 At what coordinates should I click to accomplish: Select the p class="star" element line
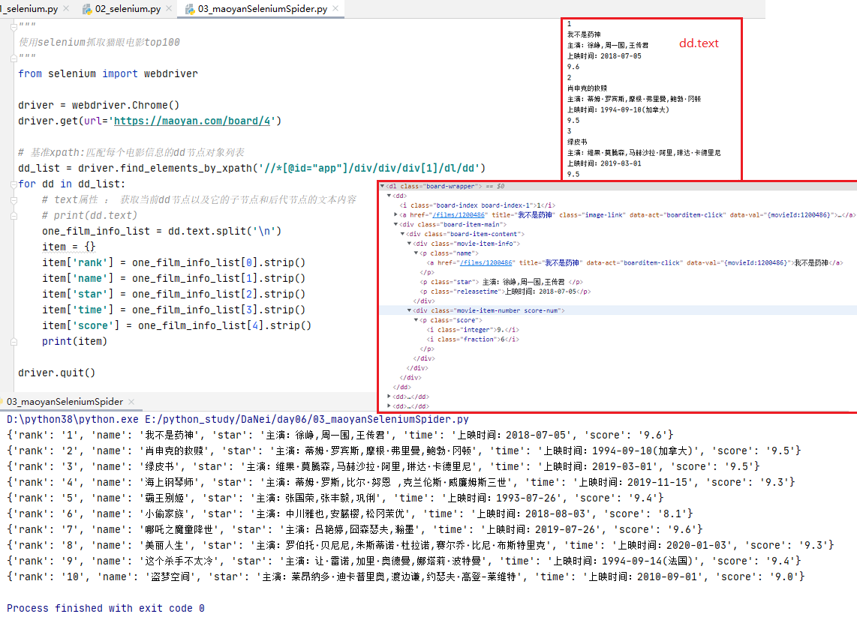[x=501, y=282]
